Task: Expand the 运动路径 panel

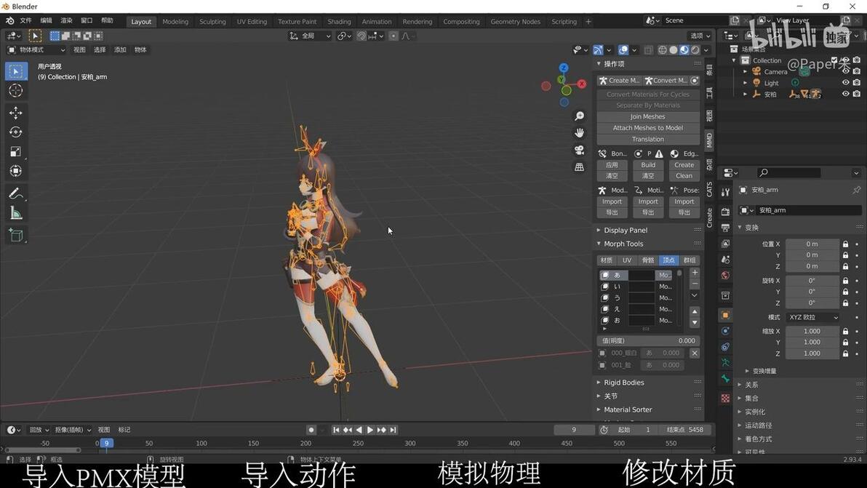Action: [x=758, y=425]
